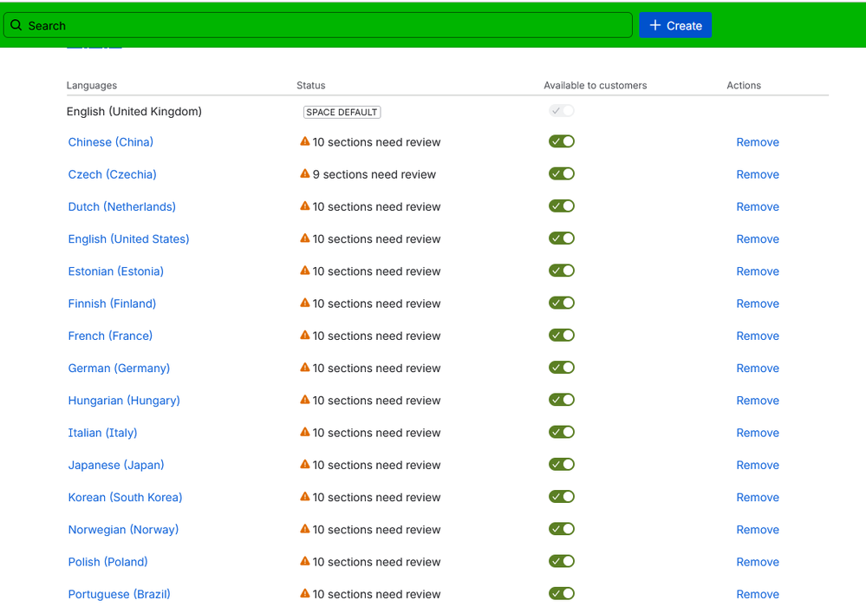The image size is (866, 607).
Task: Open the German (Germany) language link
Action: 119,369
